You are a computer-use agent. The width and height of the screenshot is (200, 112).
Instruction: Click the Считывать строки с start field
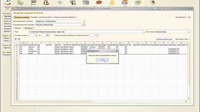(32, 35)
